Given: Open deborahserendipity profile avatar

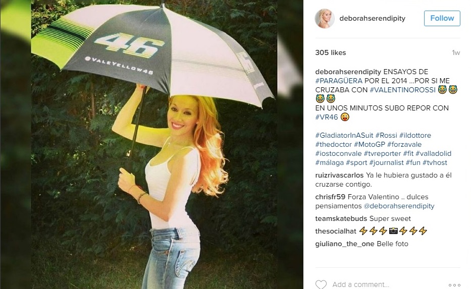Looking at the screenshot, I should (x=325, y=18).
